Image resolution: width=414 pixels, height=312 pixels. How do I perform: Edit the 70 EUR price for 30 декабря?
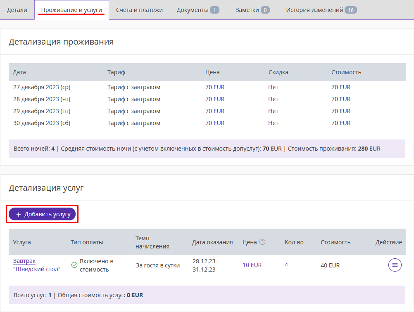[215, 123]
